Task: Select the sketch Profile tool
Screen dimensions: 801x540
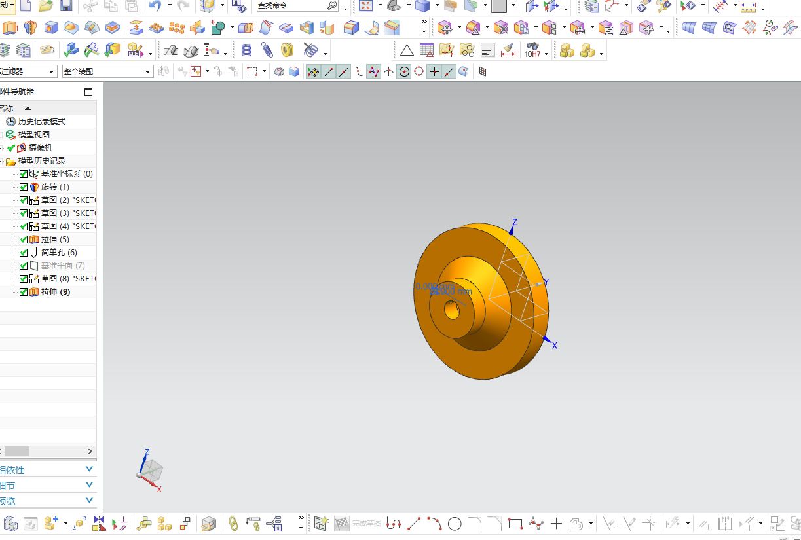Action: (x=393, y=524)
